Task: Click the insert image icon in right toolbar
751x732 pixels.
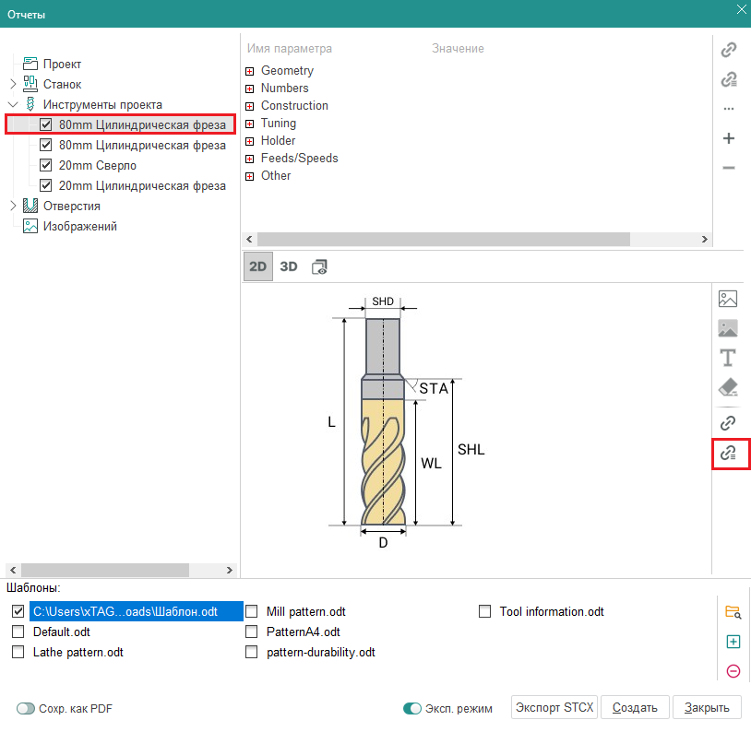Action: tap(728, 299)
